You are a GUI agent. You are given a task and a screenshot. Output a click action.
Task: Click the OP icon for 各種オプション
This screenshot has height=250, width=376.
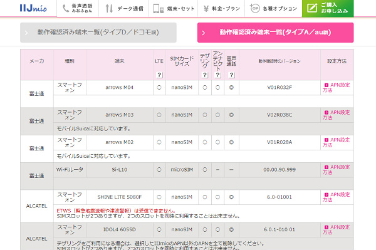point(254,8)
